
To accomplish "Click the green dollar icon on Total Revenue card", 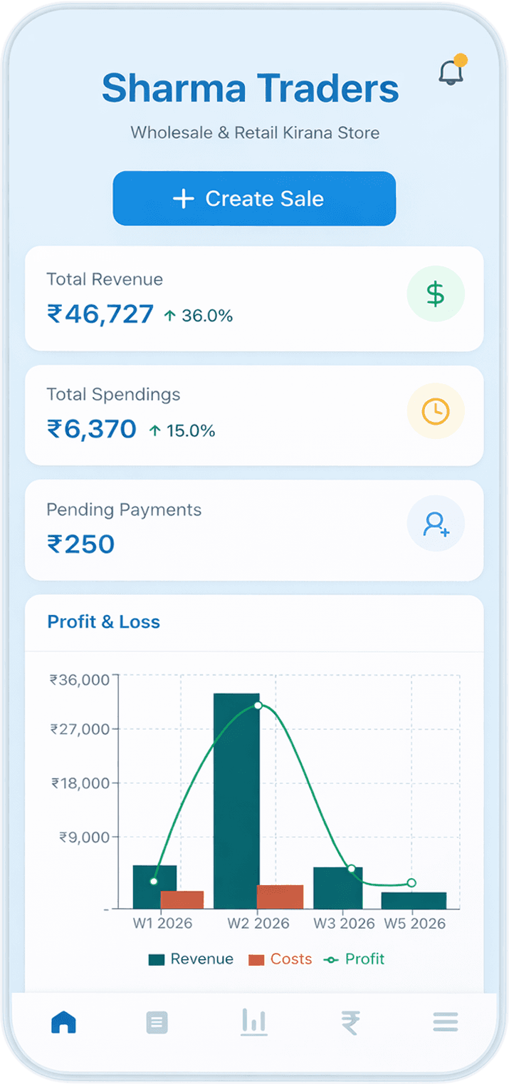I will [436, 294].
